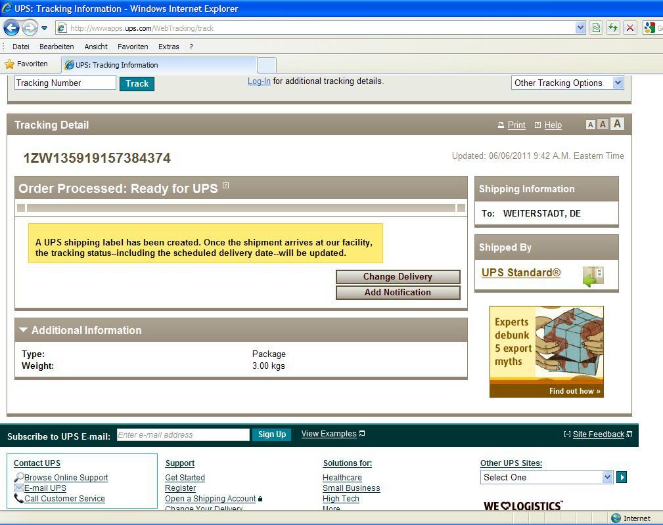The image size is (663, 525).
Task: Click the Favoriten star icon
Action: tap(9, 64)
